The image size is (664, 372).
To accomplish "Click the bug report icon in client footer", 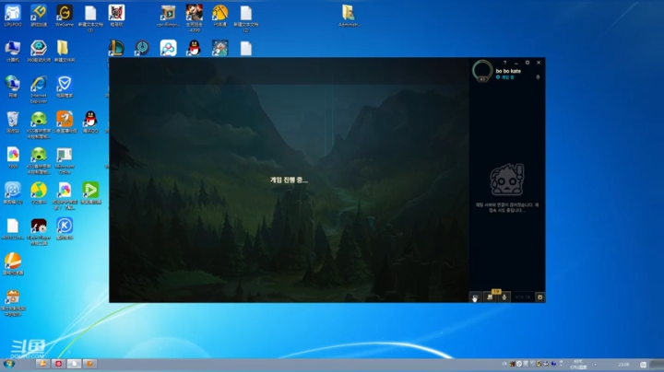I will [x=539, y=297].
